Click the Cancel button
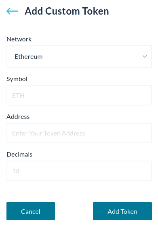 point(31,211)
